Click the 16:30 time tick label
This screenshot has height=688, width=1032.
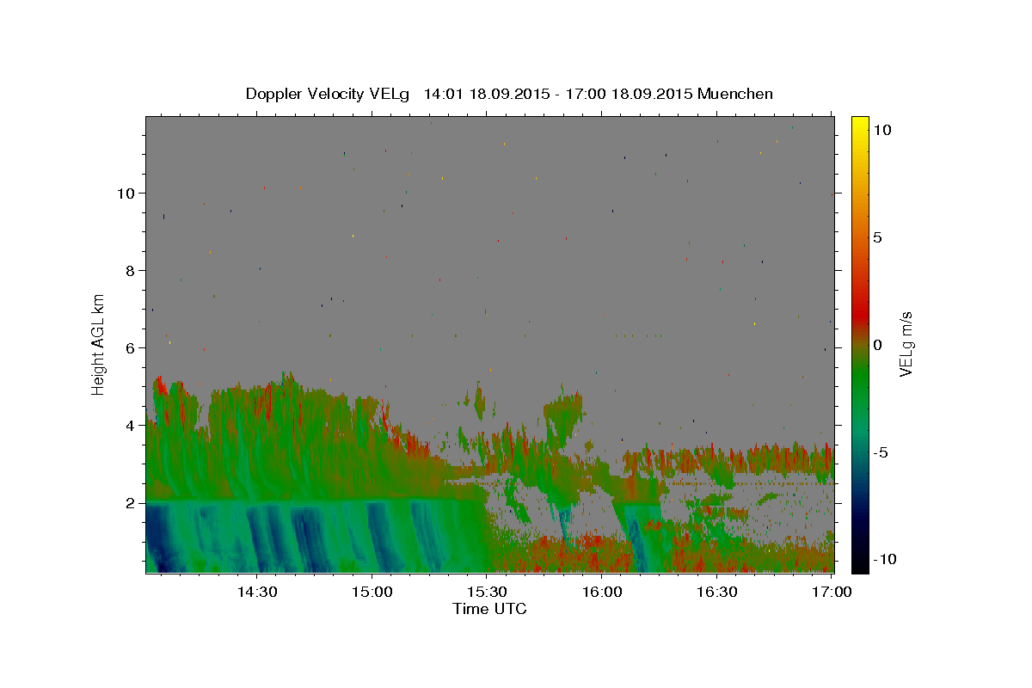pyautogui.click(x=717, y=592)
